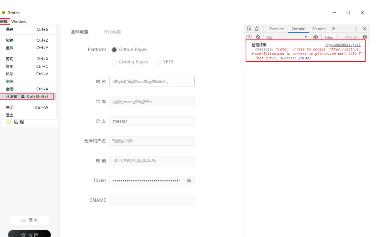Click the 检测结果 console log text

tap(259, 45)
